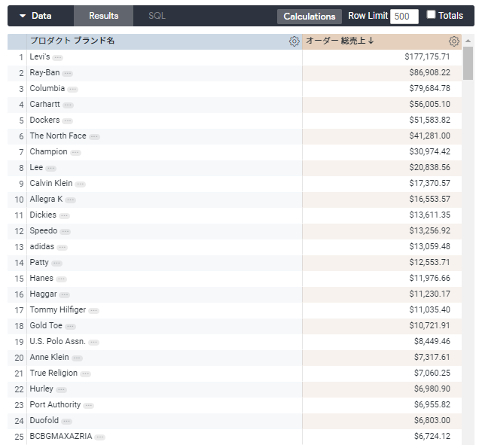Click ellipsis icon next to Calvin Klein
Image resolution: width=479 pixels, height=445 pixels.
[81, 184]
